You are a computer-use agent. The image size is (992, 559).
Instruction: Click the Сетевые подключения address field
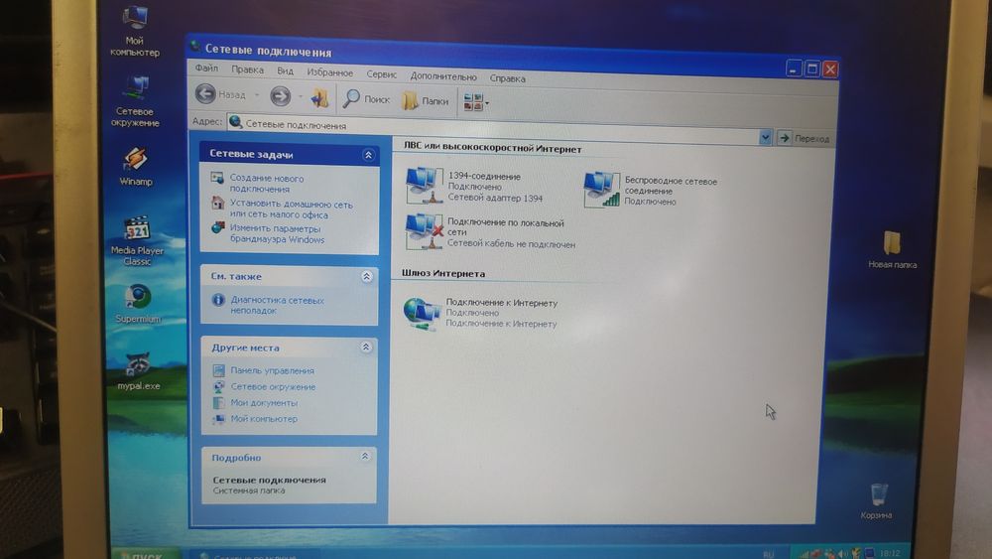click(x=493, y=128)
